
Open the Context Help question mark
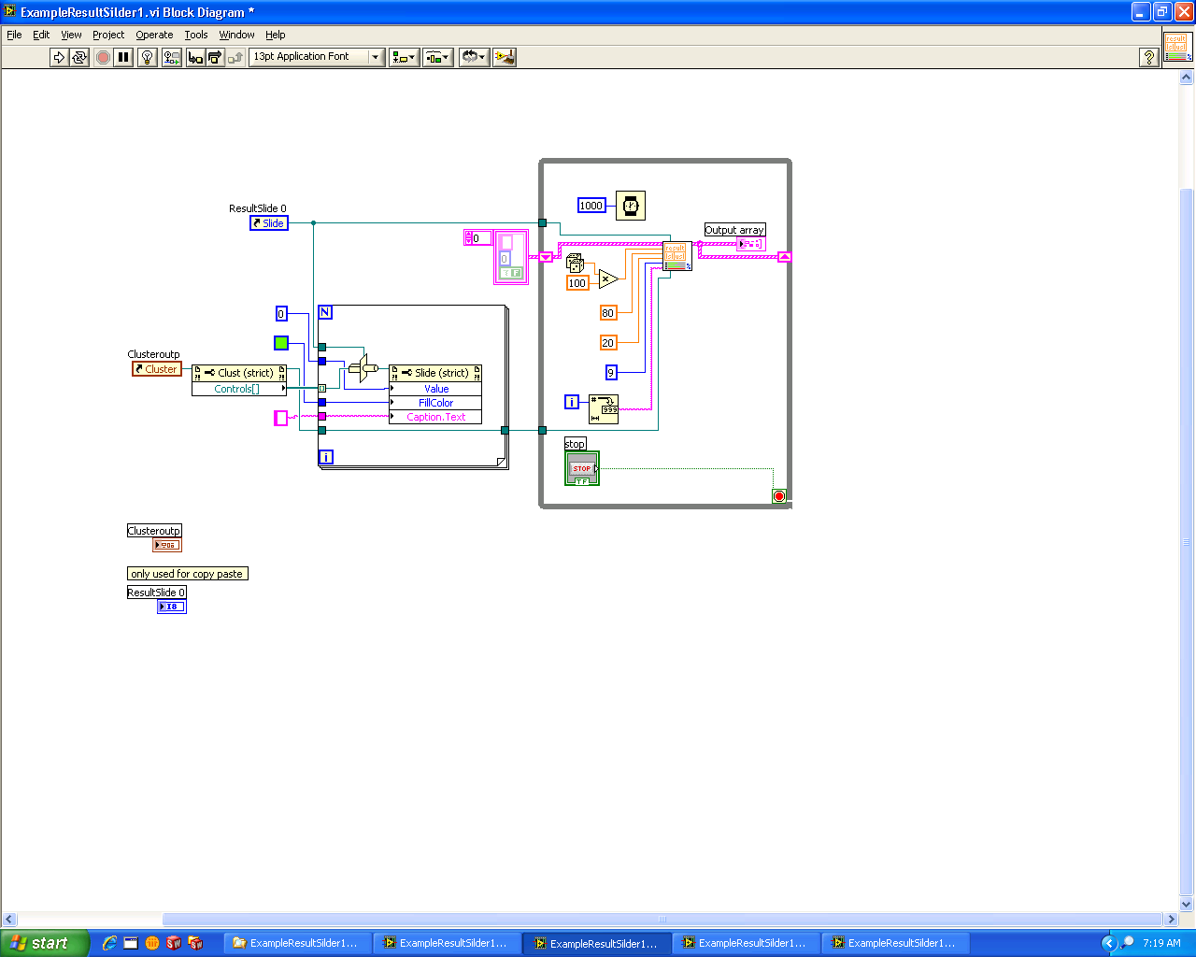point(1149,57)
